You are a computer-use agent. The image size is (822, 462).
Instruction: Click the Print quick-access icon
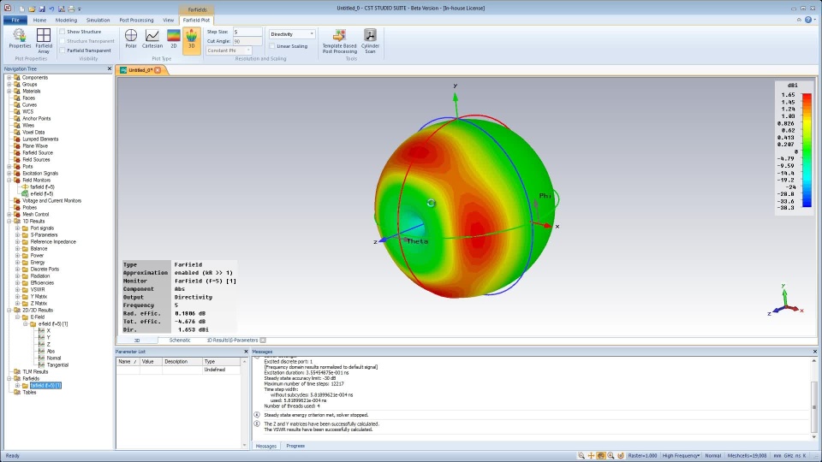click(71, 9)
